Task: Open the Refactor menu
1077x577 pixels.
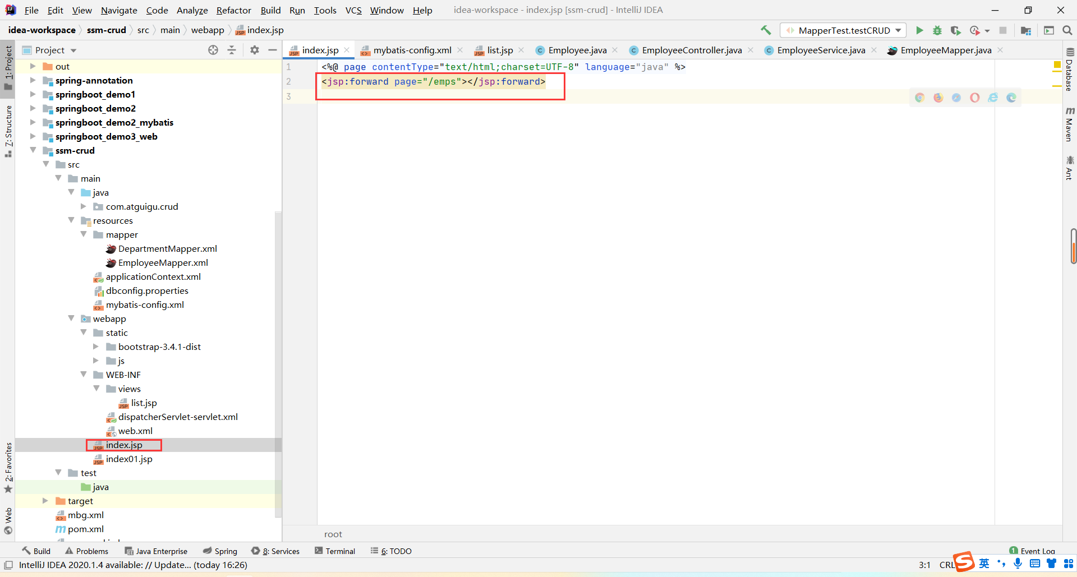Action: coord(233,10)
